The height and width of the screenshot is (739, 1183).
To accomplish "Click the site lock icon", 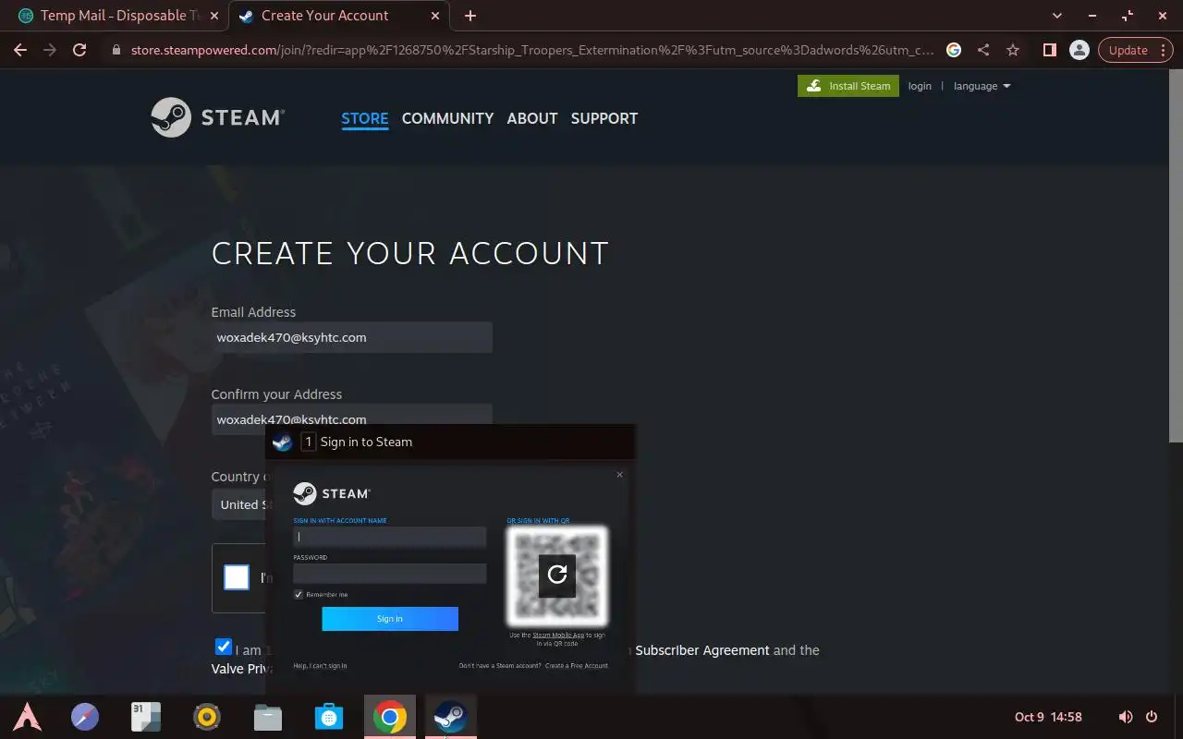I will pyautogui.click(x=116, y=50).
